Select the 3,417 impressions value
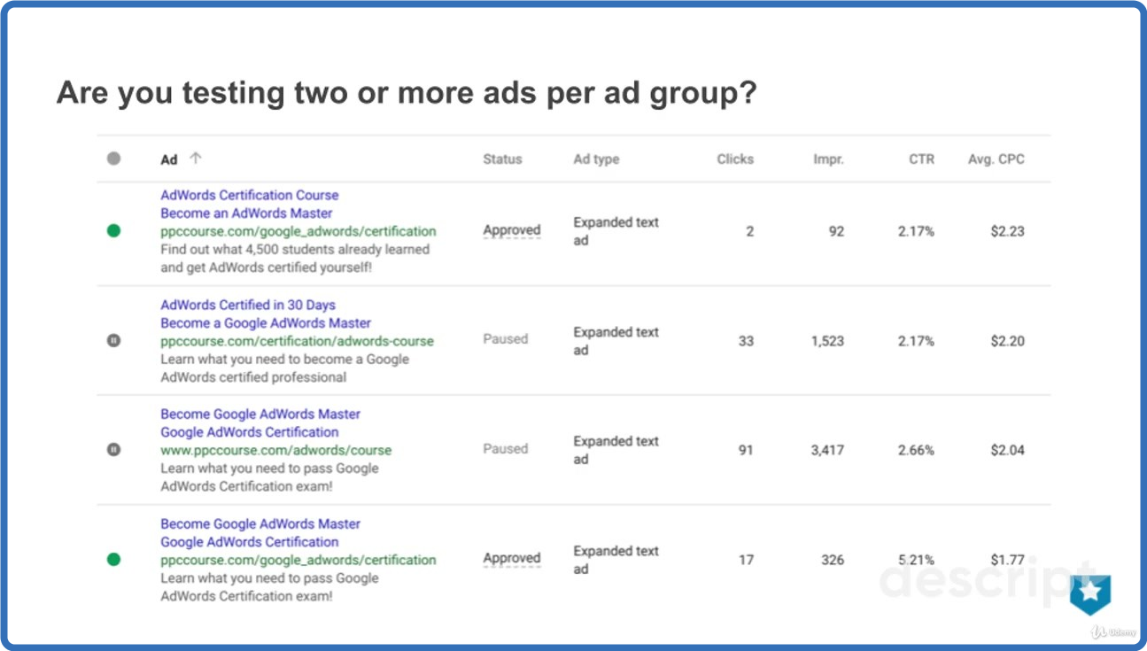 click(828, 450)
